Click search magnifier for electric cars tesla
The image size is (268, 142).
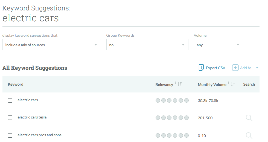(249, 118)
